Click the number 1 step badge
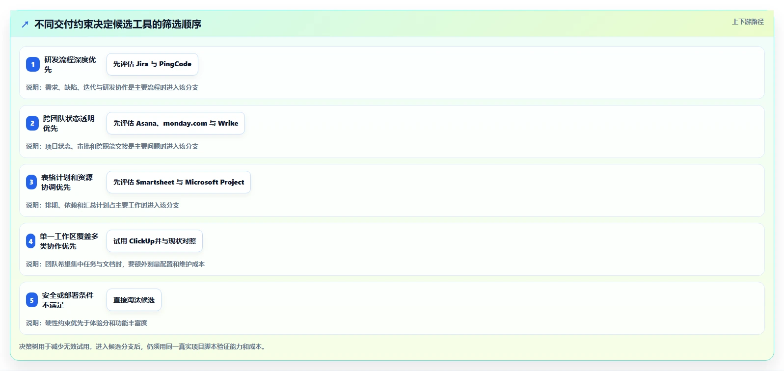This screenshot has width=784, height=371. (33, 64)
